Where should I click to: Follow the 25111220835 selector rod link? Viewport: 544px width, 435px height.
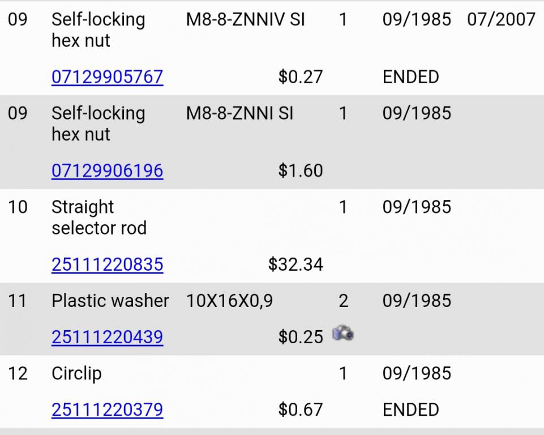point(107,265)
